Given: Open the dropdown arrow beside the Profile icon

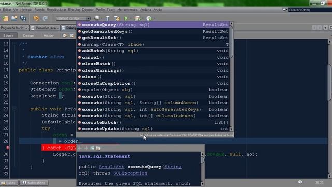Looking at the screenshot, I should 154,19.
